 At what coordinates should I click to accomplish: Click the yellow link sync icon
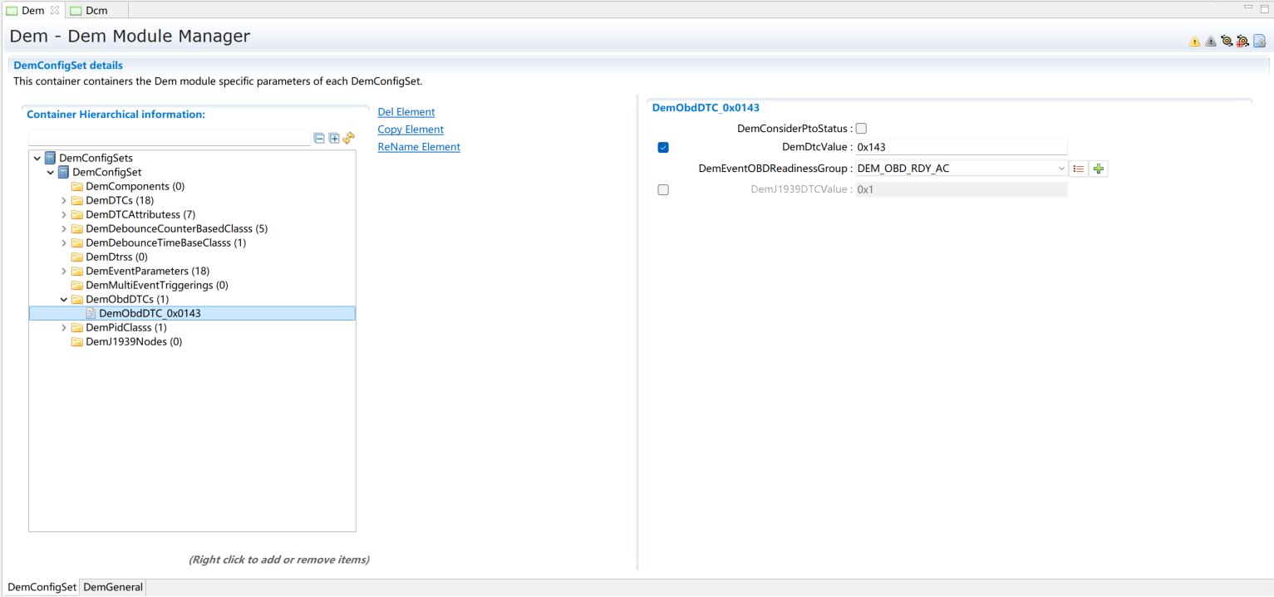coord(349,139)
